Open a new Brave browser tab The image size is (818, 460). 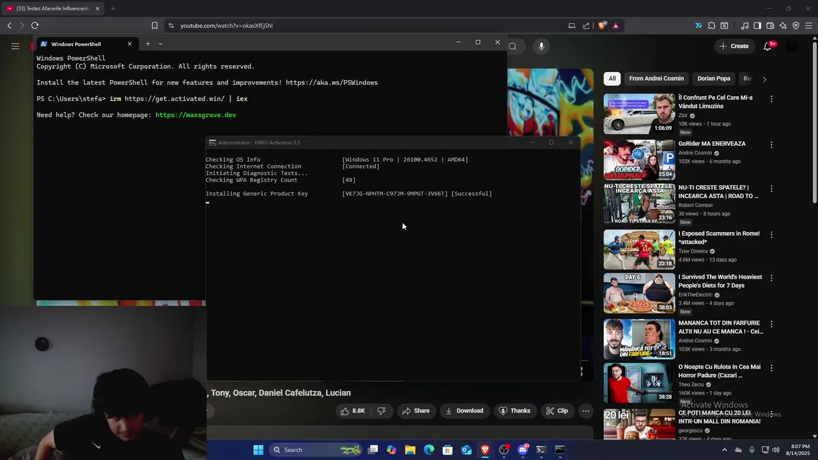(x=113, y=8)
